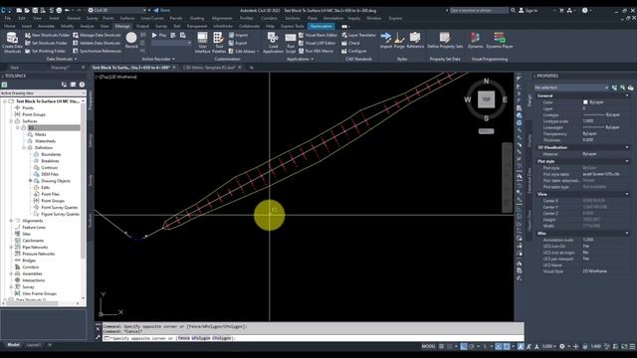The width and height of the screenshot is (637, 358).
Task: Click Import customization button
Action: pyautogui.click(x=238, y=36)
